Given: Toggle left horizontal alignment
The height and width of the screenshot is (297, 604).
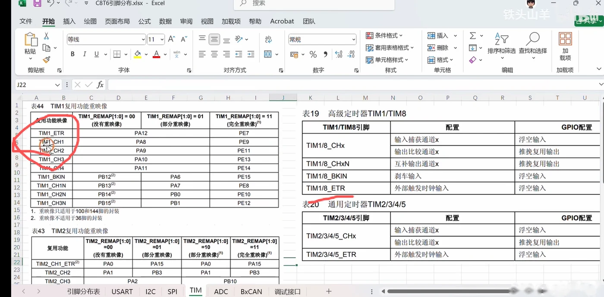Looking at the screenshot, I should click(202, 54).
